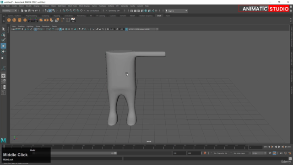Switch to four-view panel layout
293x165 pixels.
[x=3, y=82]
